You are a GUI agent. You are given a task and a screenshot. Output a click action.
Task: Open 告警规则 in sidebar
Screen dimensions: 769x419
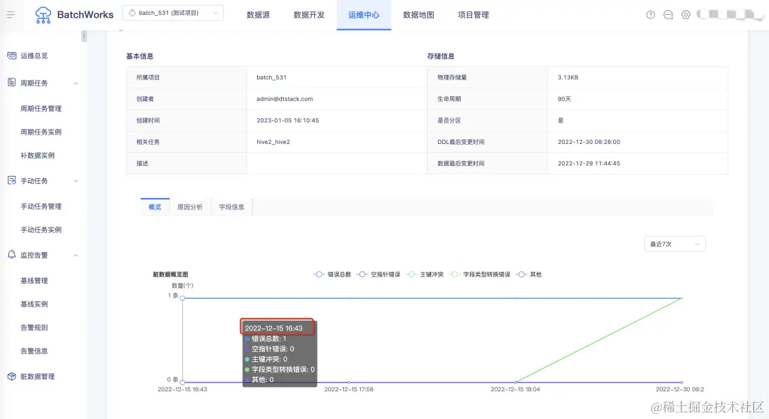click(x=34, y=328)
